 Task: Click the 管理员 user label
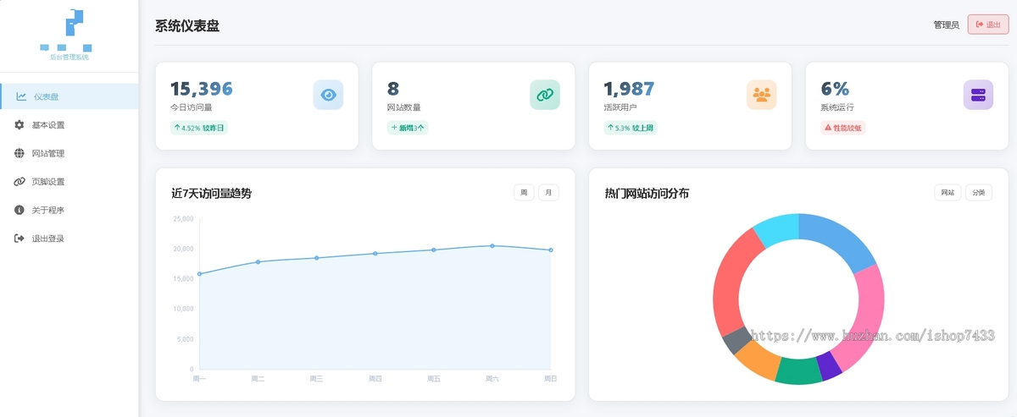(947, 25)
